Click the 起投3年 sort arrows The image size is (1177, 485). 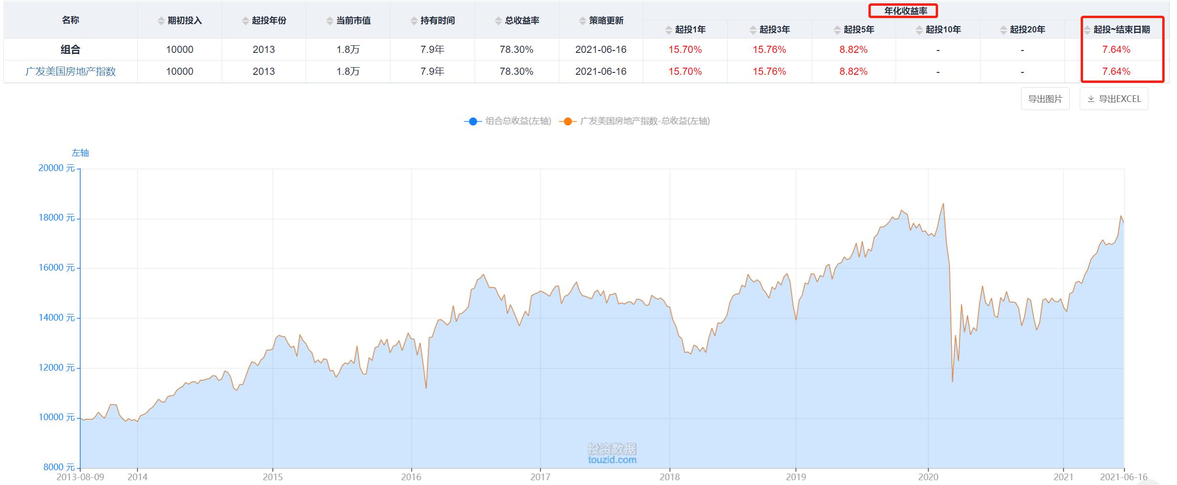pyautogui.click(x=753, y=30)
